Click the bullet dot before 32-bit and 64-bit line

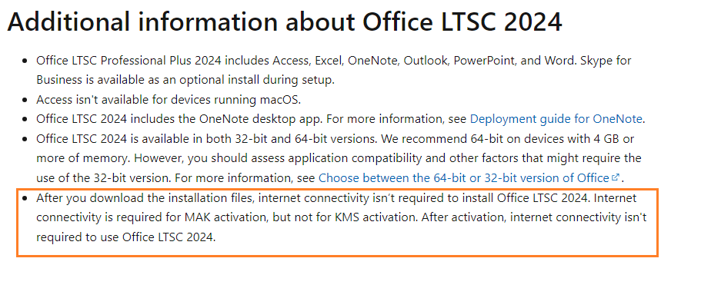[25, 139]
